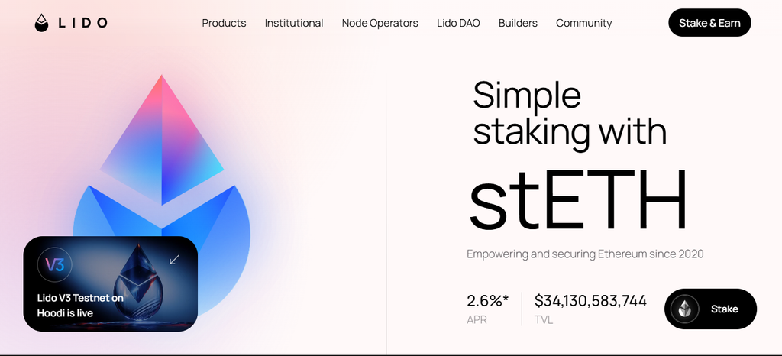Open the Products menu
Viewport: 782px width, 356px height.
(224, 23)
